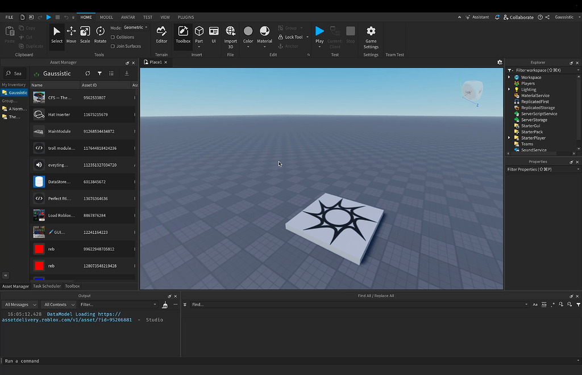Switch to the MODEL ribbon tab
The height and width of the screenshot is (375, 582).
click(106, 17)
